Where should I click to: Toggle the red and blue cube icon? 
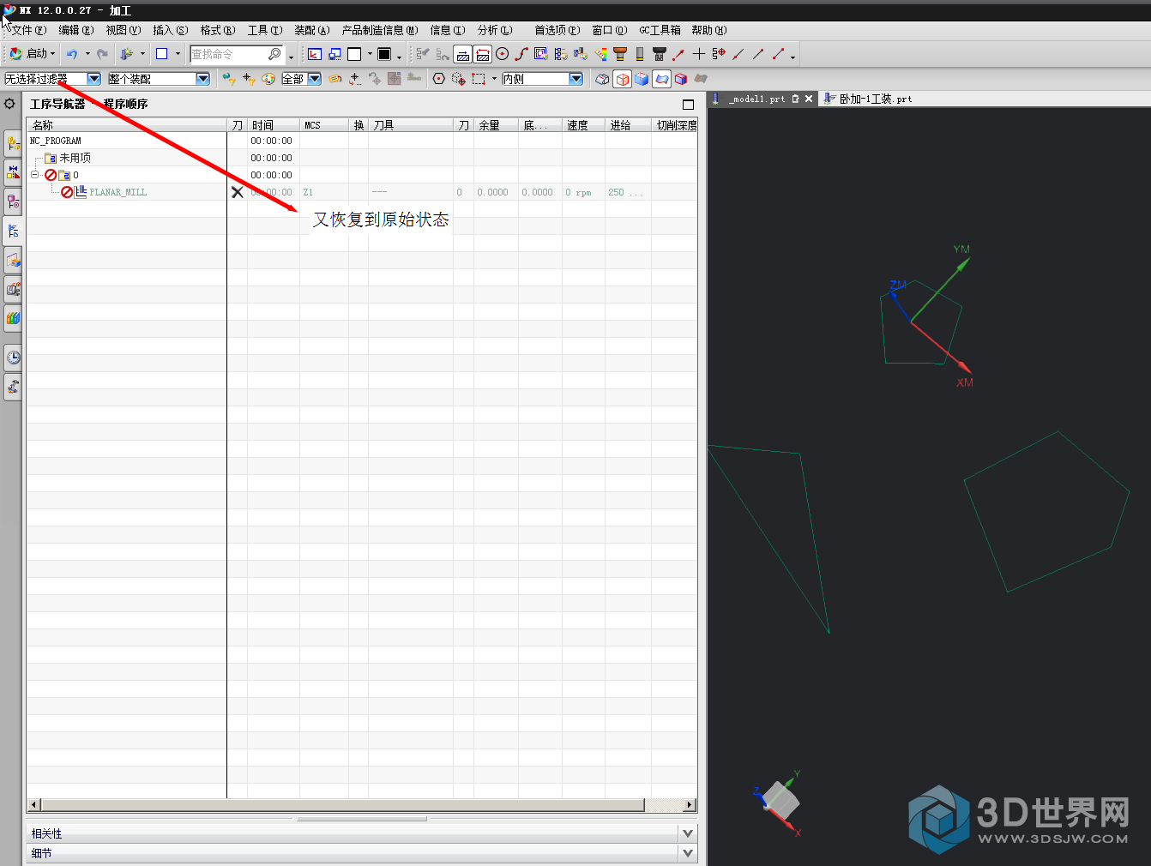[681, 79]
